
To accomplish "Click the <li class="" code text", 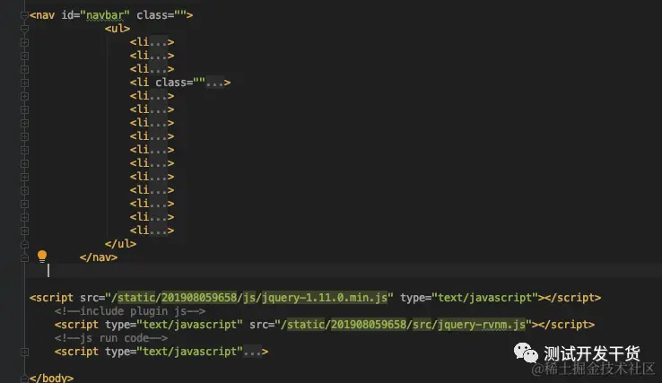I will pyautogui.click(x=168, y=83).
